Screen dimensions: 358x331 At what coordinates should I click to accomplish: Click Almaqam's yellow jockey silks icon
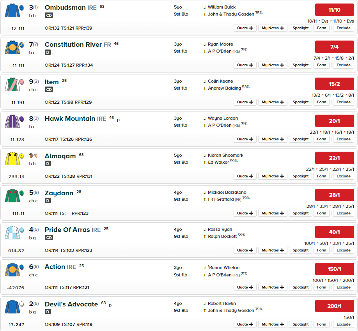pyautogui.click(x=14, y=158)
